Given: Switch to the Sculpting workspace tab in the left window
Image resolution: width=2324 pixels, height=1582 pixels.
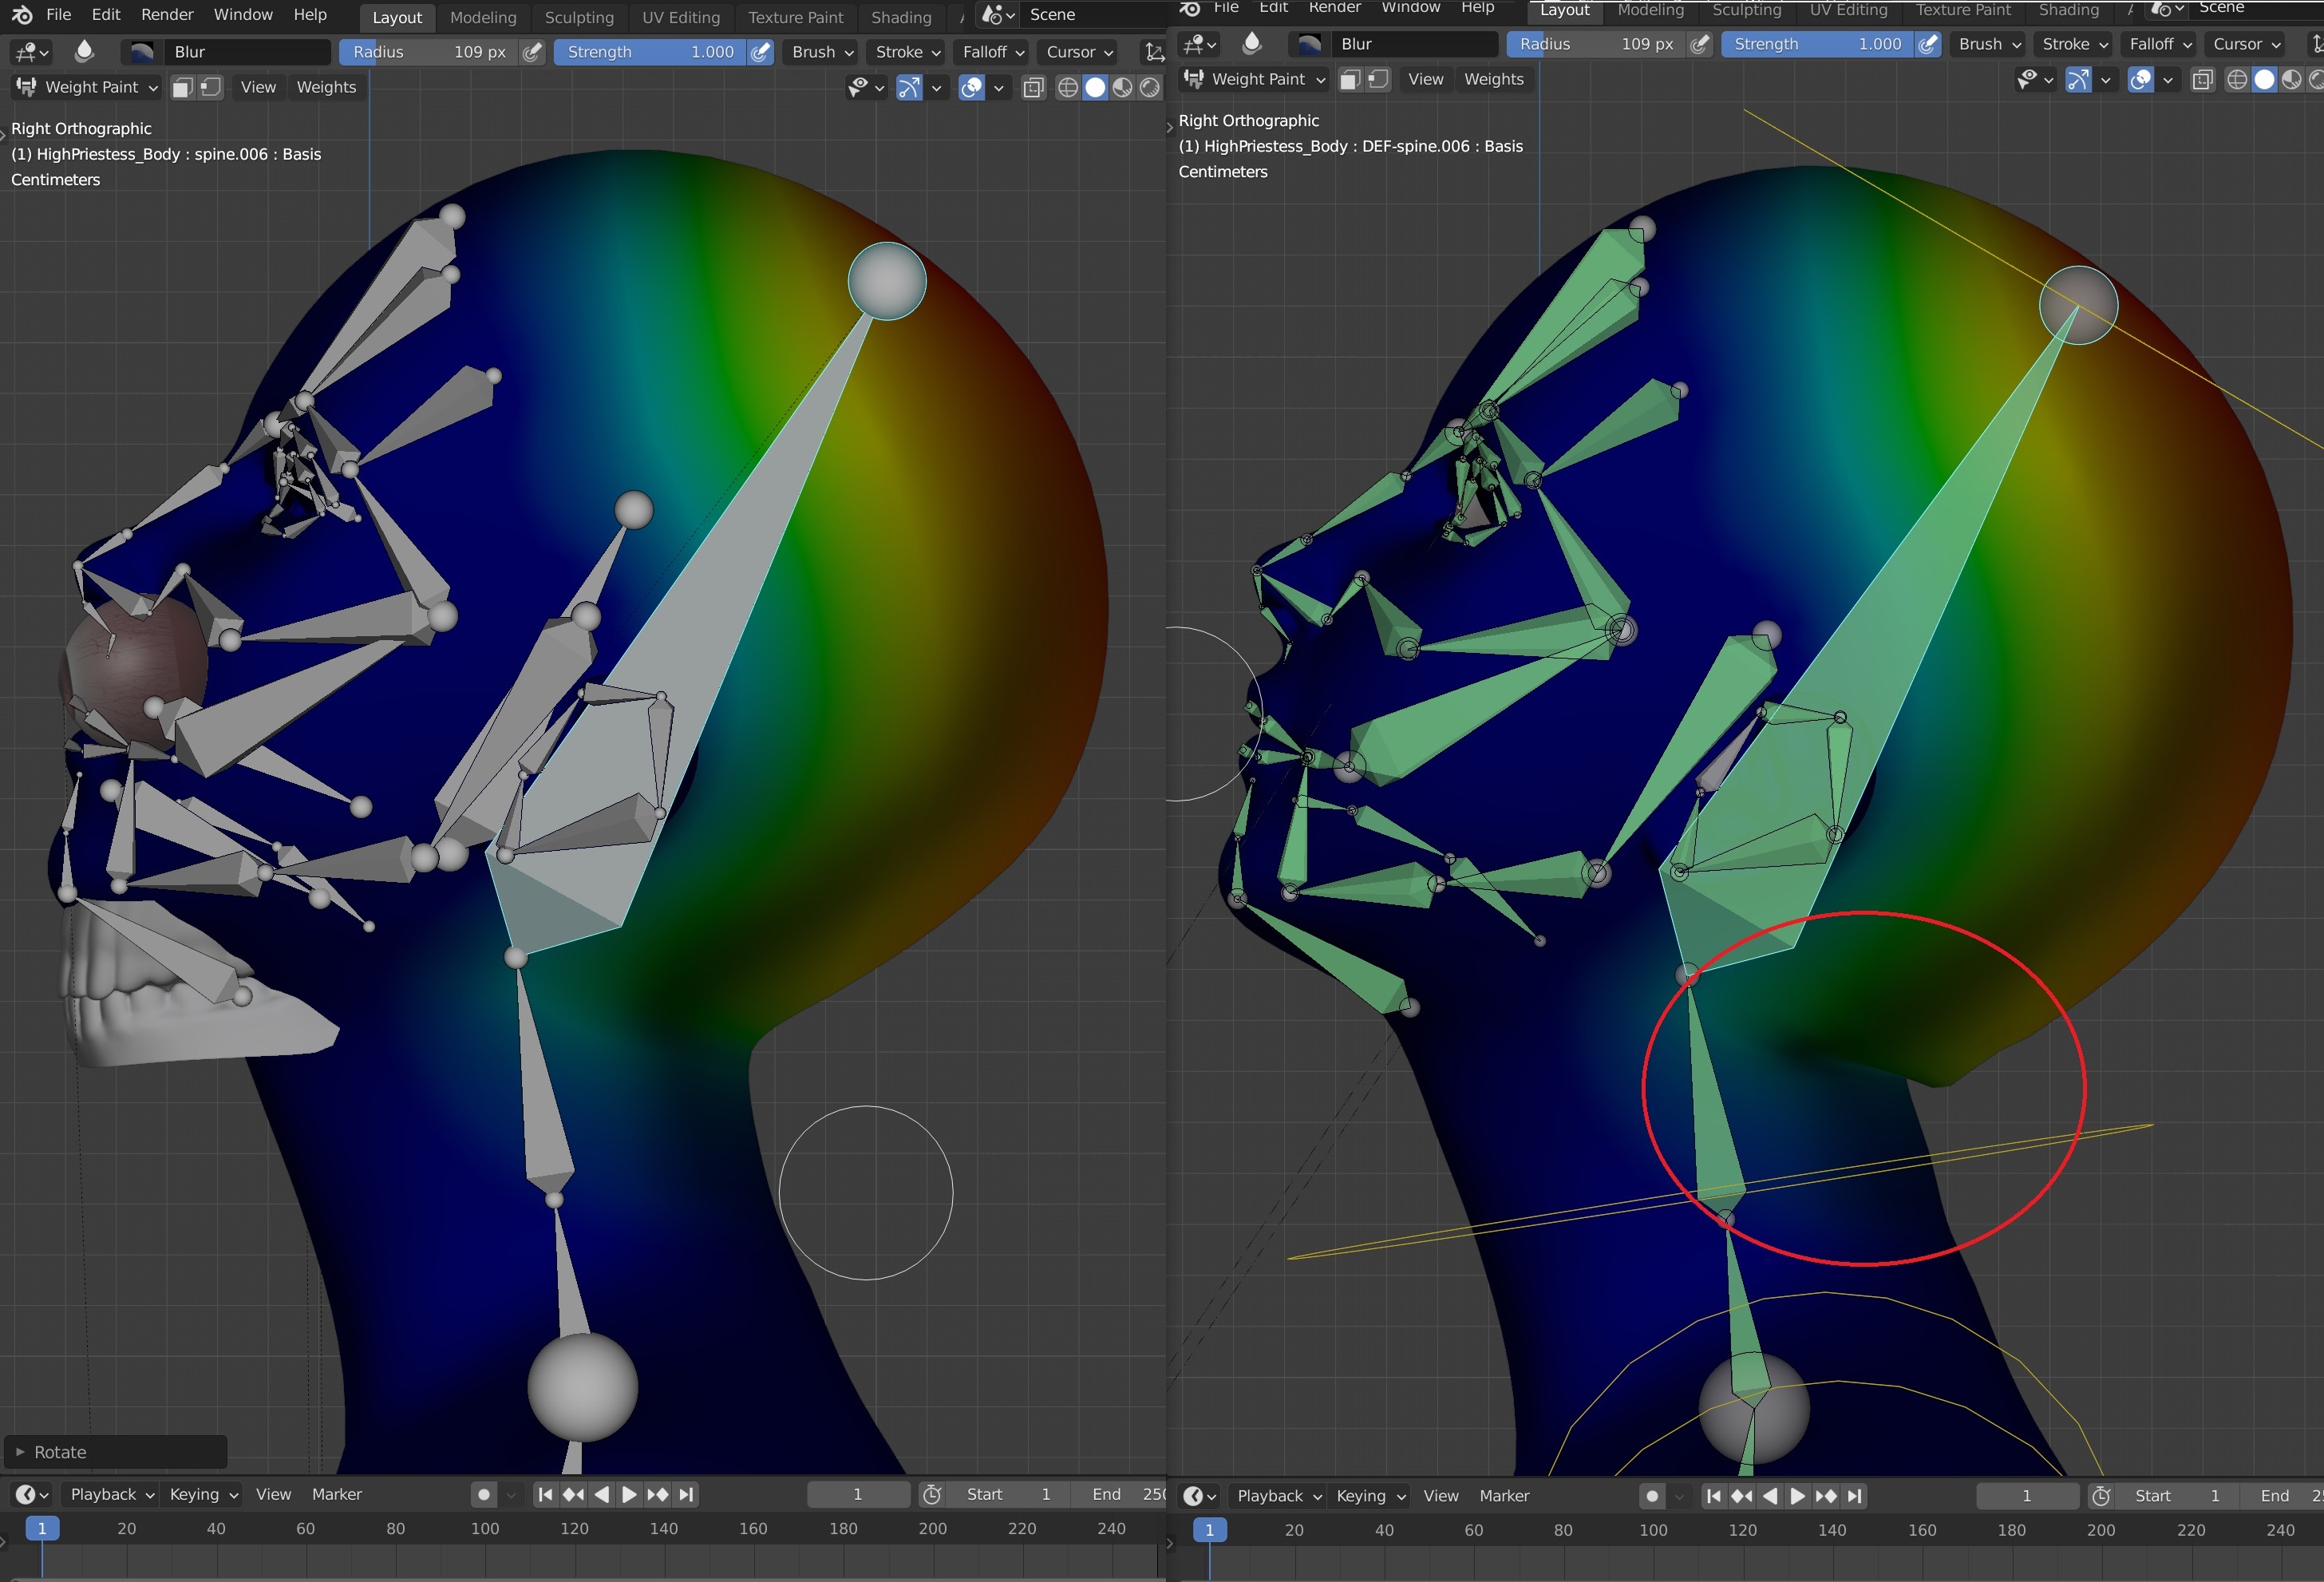Looking at the screenshot, I should [x=579, y=17].
